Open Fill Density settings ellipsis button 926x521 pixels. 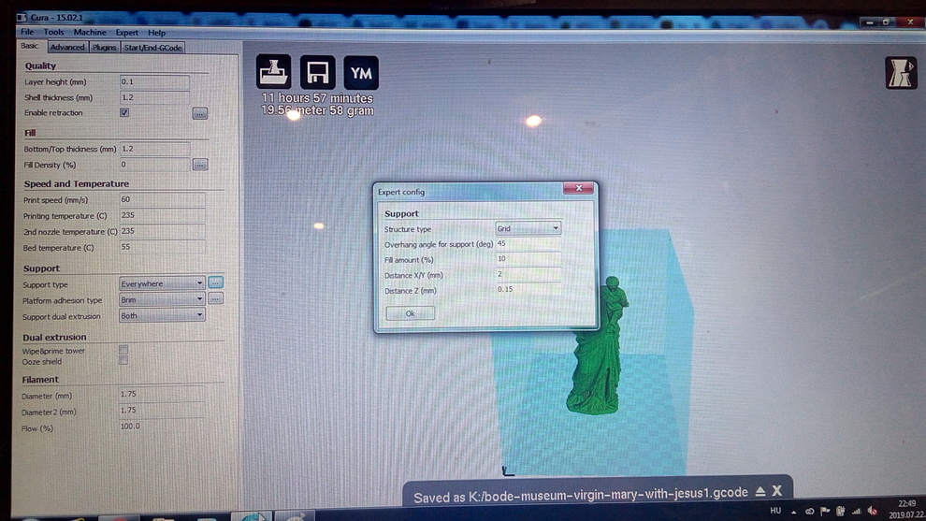pos(199,165)
